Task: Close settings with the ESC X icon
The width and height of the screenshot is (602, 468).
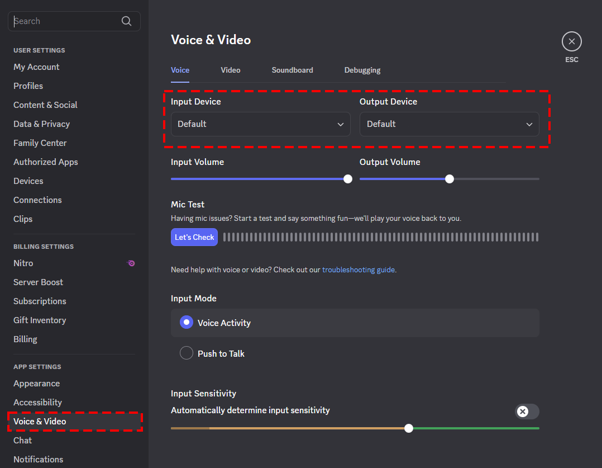Action: tap(571, 41)
